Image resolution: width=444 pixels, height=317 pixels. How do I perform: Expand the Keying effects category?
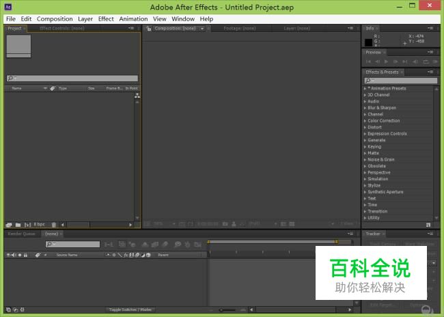click(365, 147)
